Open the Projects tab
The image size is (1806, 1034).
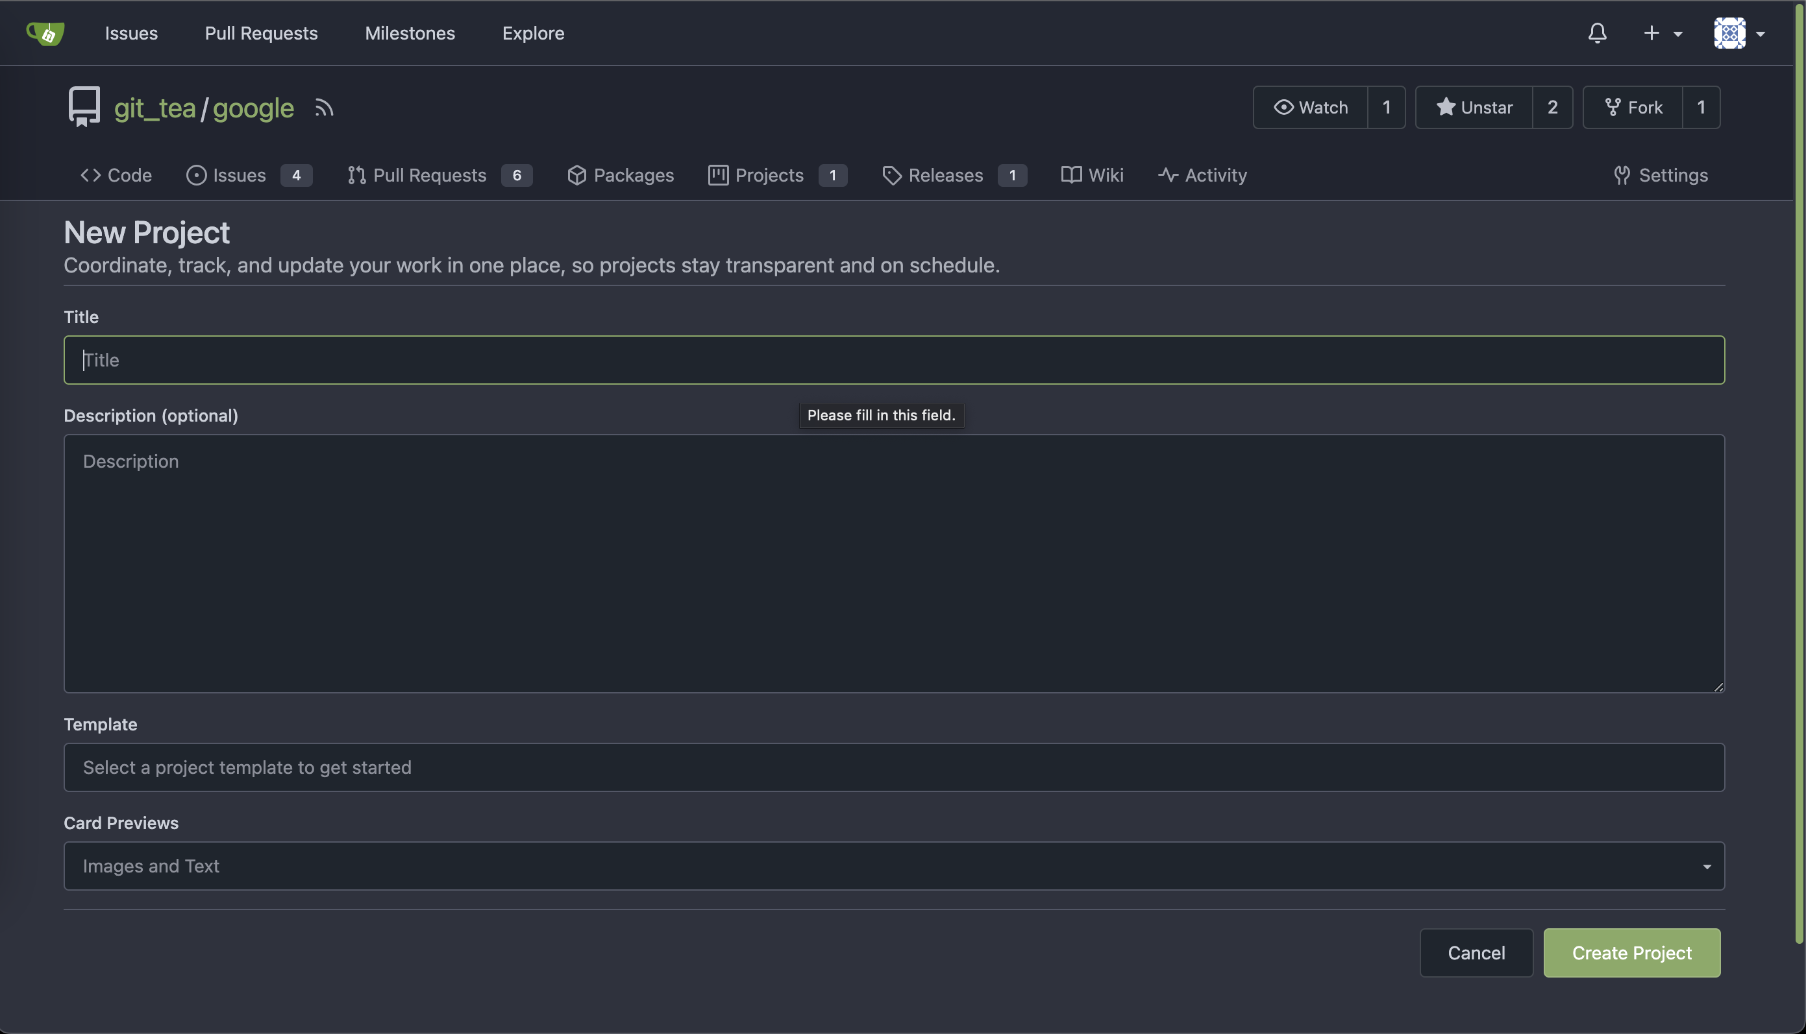pyautogui.click(x=777, y=175)
